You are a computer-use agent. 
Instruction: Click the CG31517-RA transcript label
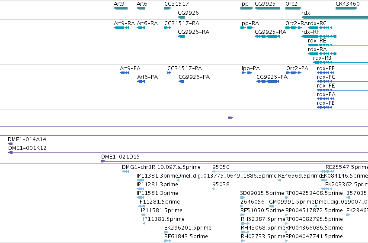pos(182,23)
